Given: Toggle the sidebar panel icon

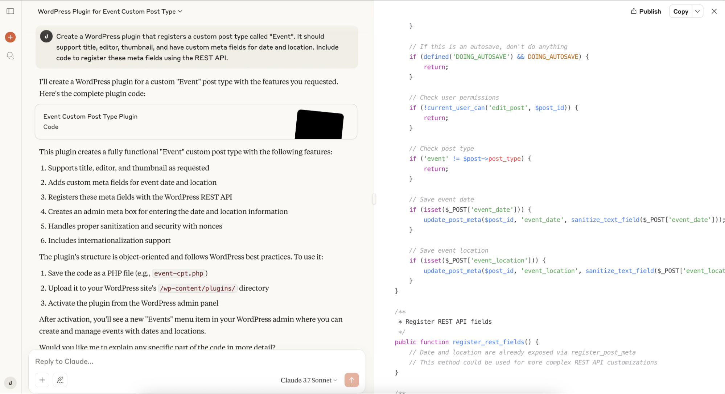Looking at the screenshot, I should pyautogui.click(x=11, y=11).
